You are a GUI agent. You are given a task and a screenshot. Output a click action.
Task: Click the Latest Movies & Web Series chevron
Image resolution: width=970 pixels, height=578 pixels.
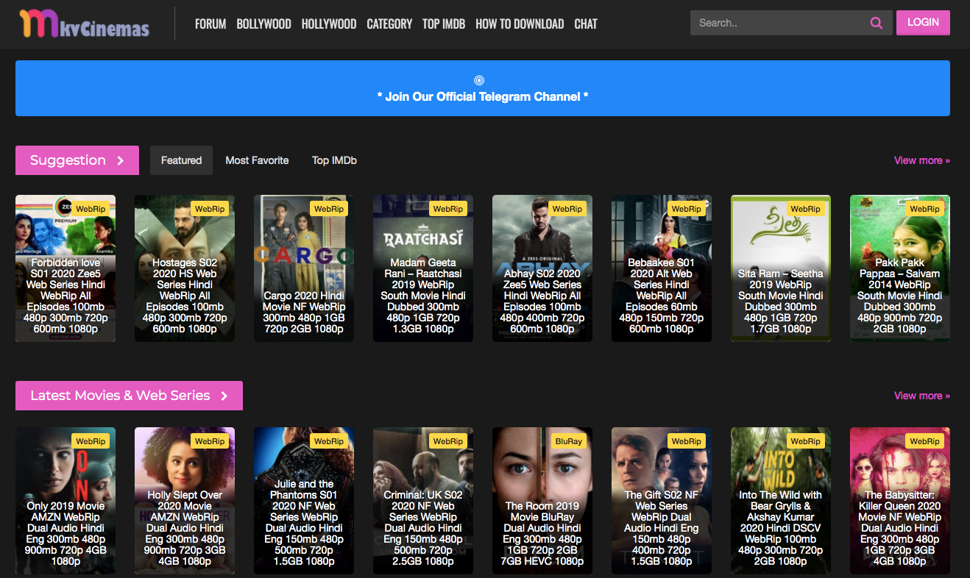tap(224, 396)
